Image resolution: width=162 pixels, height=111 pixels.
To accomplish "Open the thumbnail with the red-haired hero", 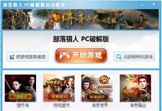I will click(135, 88).
